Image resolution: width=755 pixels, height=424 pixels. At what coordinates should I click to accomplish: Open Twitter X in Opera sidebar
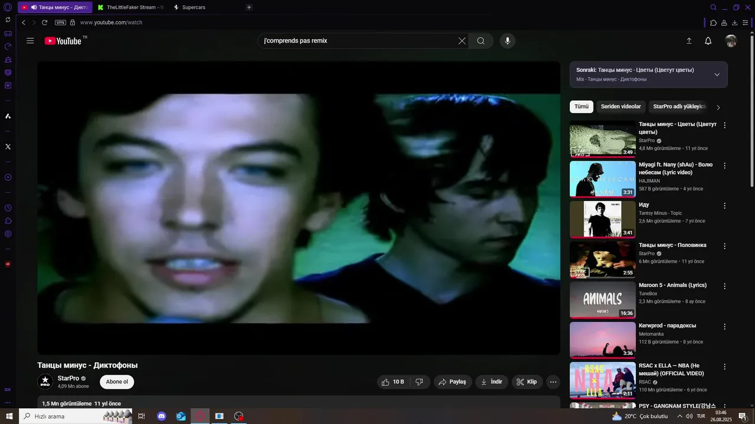tap(8, 146)
